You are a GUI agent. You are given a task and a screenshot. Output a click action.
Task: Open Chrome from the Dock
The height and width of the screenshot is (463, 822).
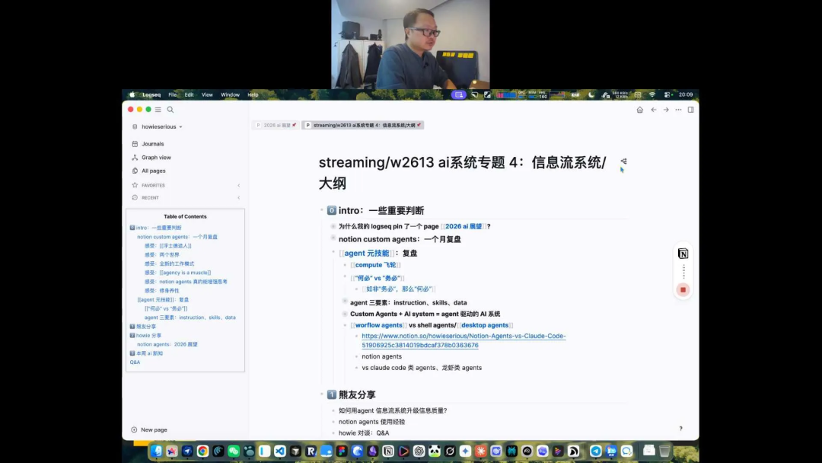203,451
